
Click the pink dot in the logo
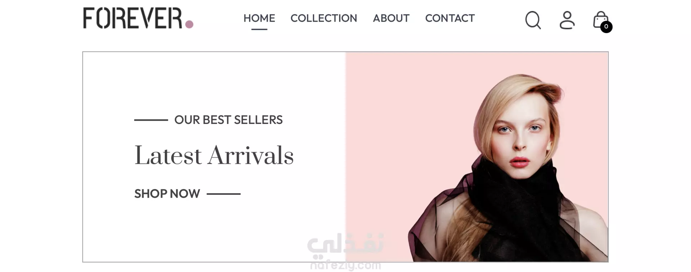189,24
